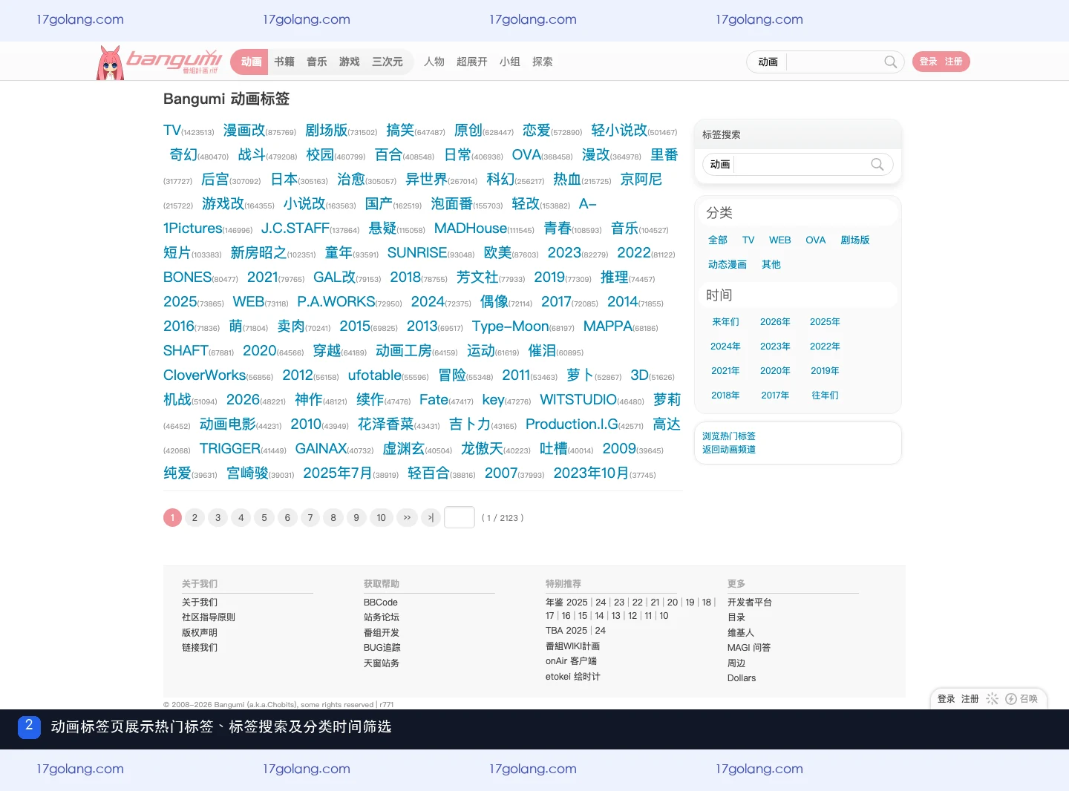
Task: Click the sparkle icon in bottom widget
Action: (x=992, y=699)
